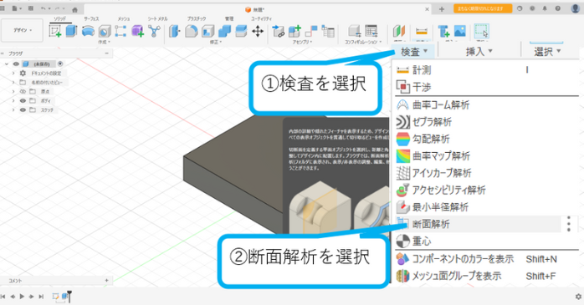The height and width of the screenshot is (305, 584).
Task: Toggle visibility of the (未保存) root component
Action: pyautogui.click(x=16, y=64)
